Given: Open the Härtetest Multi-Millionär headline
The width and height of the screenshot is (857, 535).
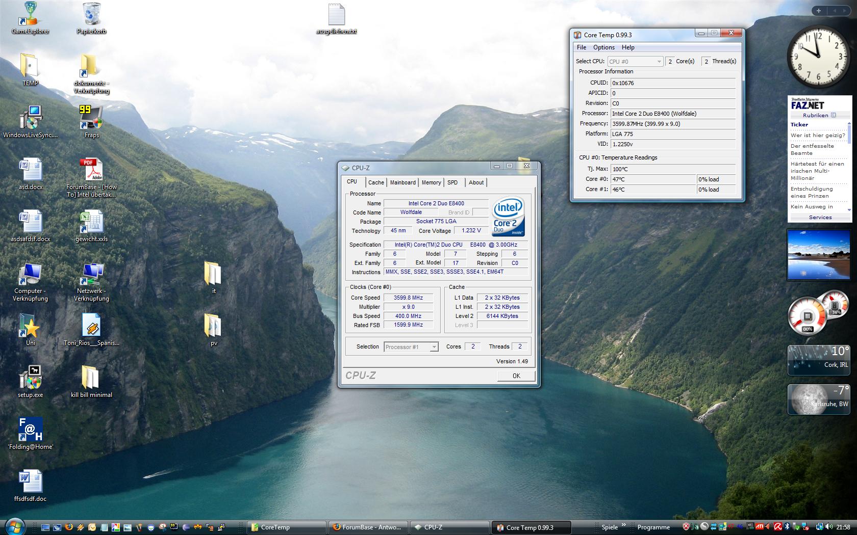Looking at the screenshot, I should (x=817, y=171).
